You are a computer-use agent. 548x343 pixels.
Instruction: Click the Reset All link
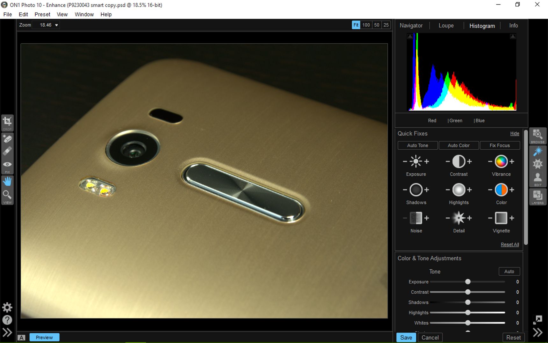tap(510, 245)
